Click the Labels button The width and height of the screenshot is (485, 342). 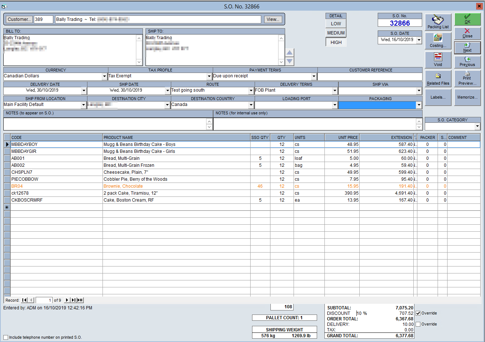pyautogui.click(x=438, y=97)
